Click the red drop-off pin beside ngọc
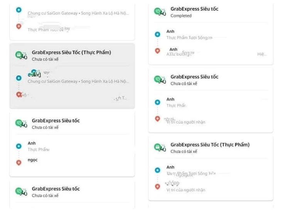 coord(19,162)
